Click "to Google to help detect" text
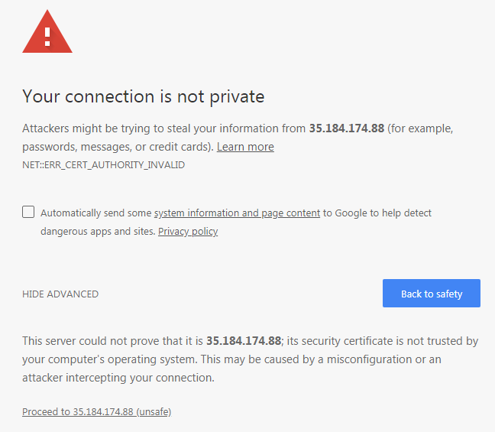This screenshot has width=495, height=432. point(377,213)
